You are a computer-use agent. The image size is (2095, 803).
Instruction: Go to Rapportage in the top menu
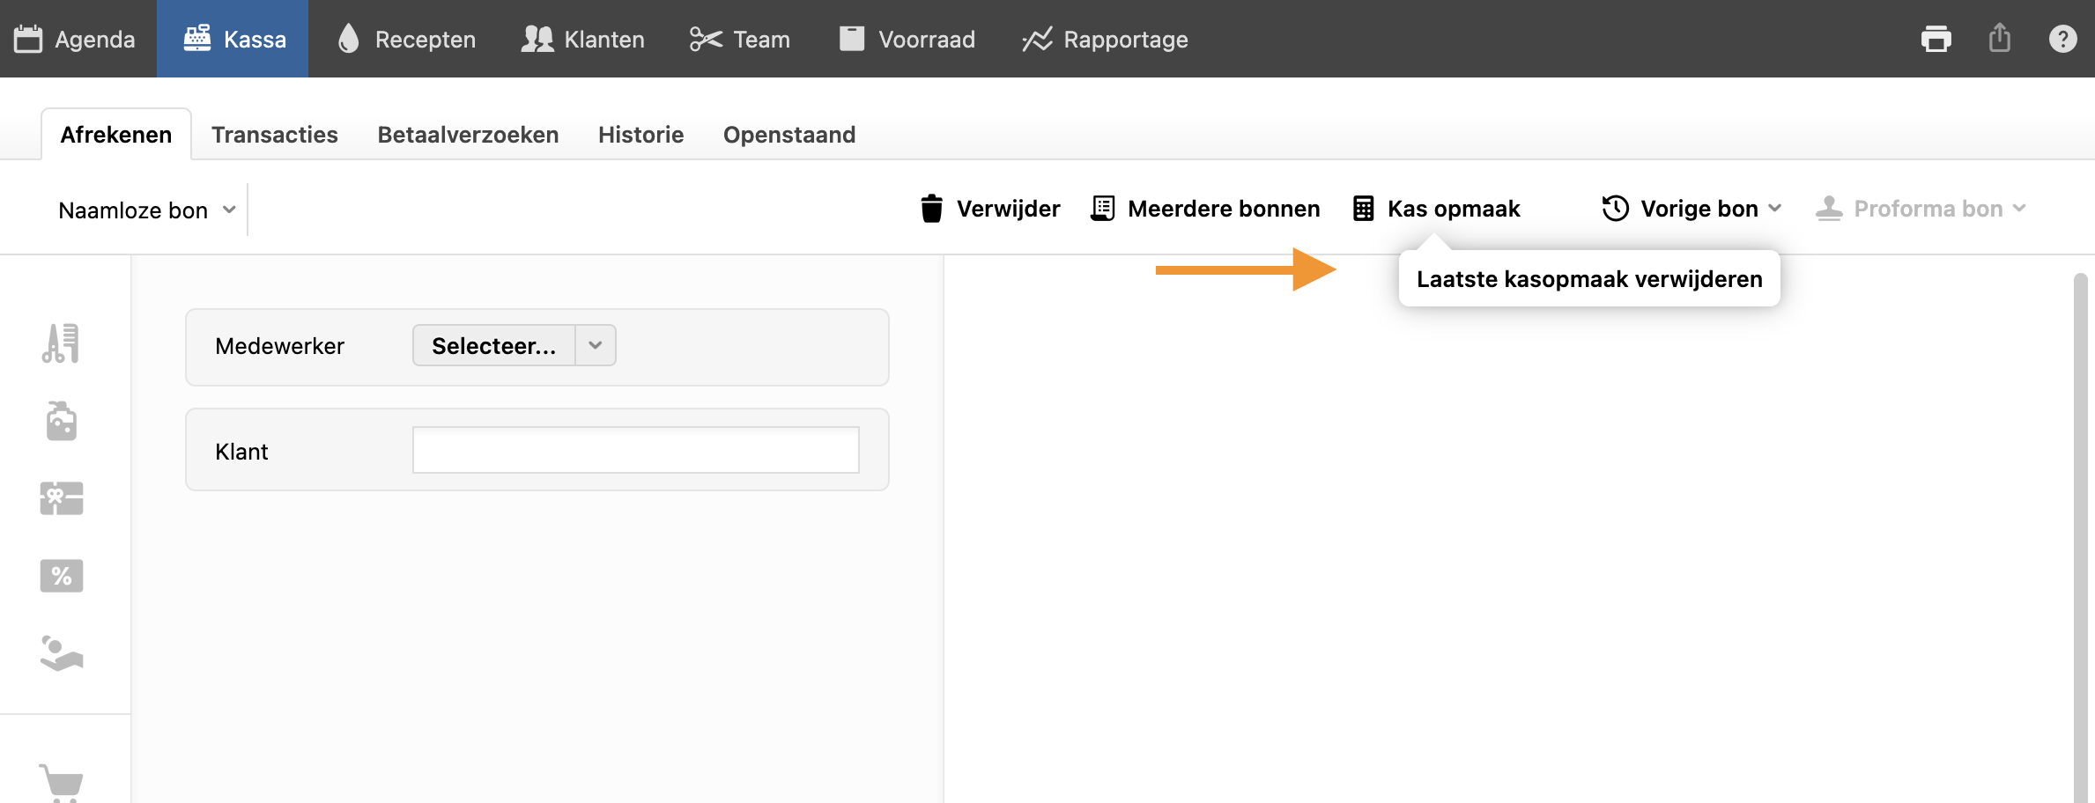click(1105, 40)
